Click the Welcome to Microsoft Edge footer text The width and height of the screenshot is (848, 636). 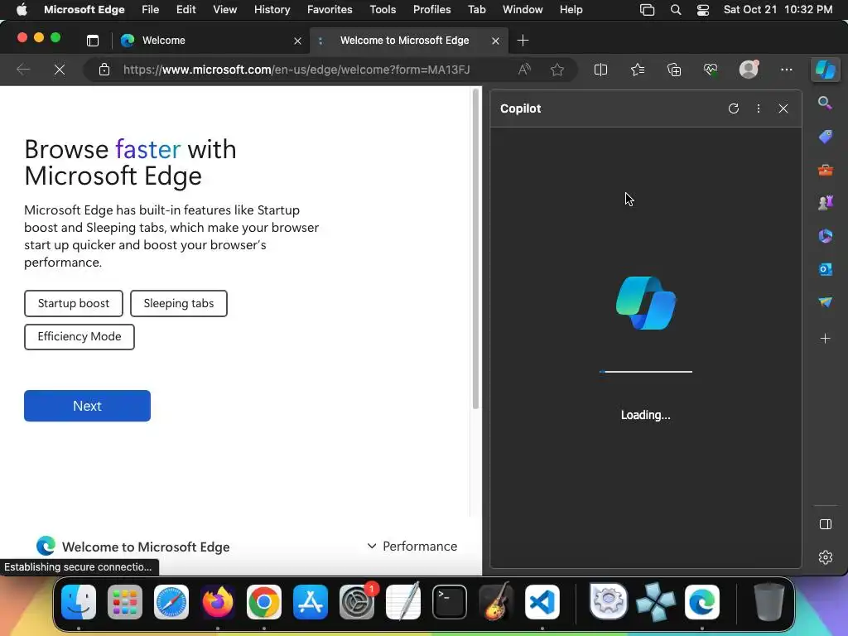tap(146, 547)
